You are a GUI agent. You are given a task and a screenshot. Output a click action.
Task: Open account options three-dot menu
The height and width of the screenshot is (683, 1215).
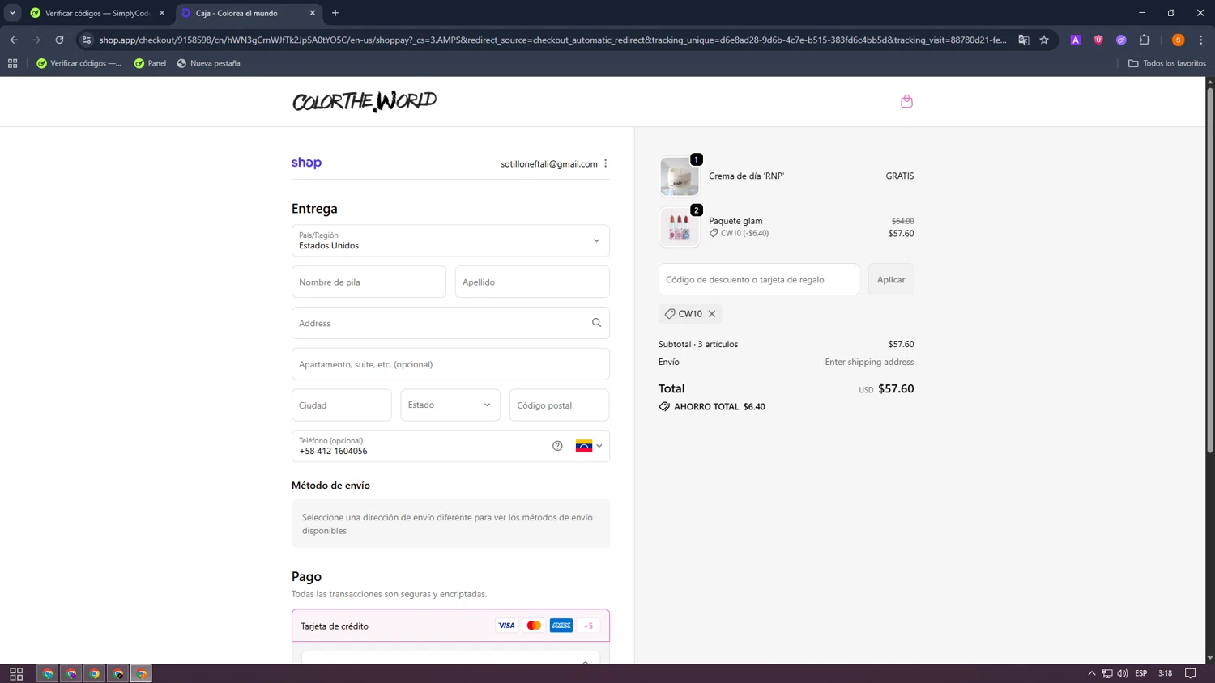605,163
